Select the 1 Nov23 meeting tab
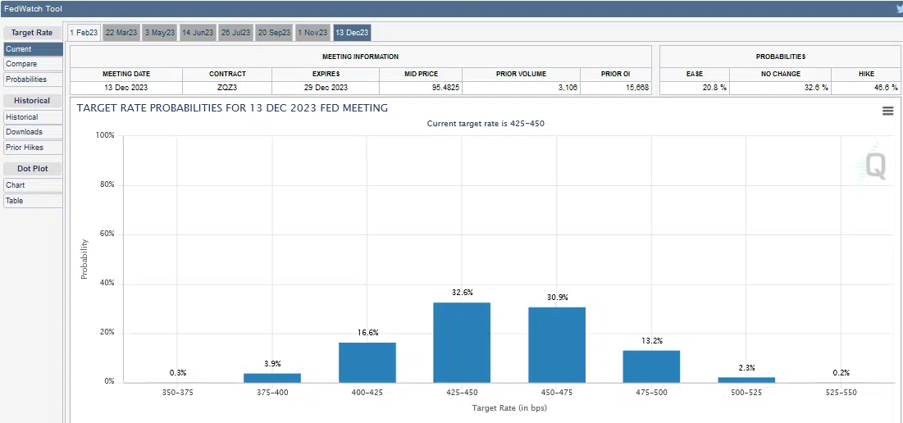 coord(312,33)
